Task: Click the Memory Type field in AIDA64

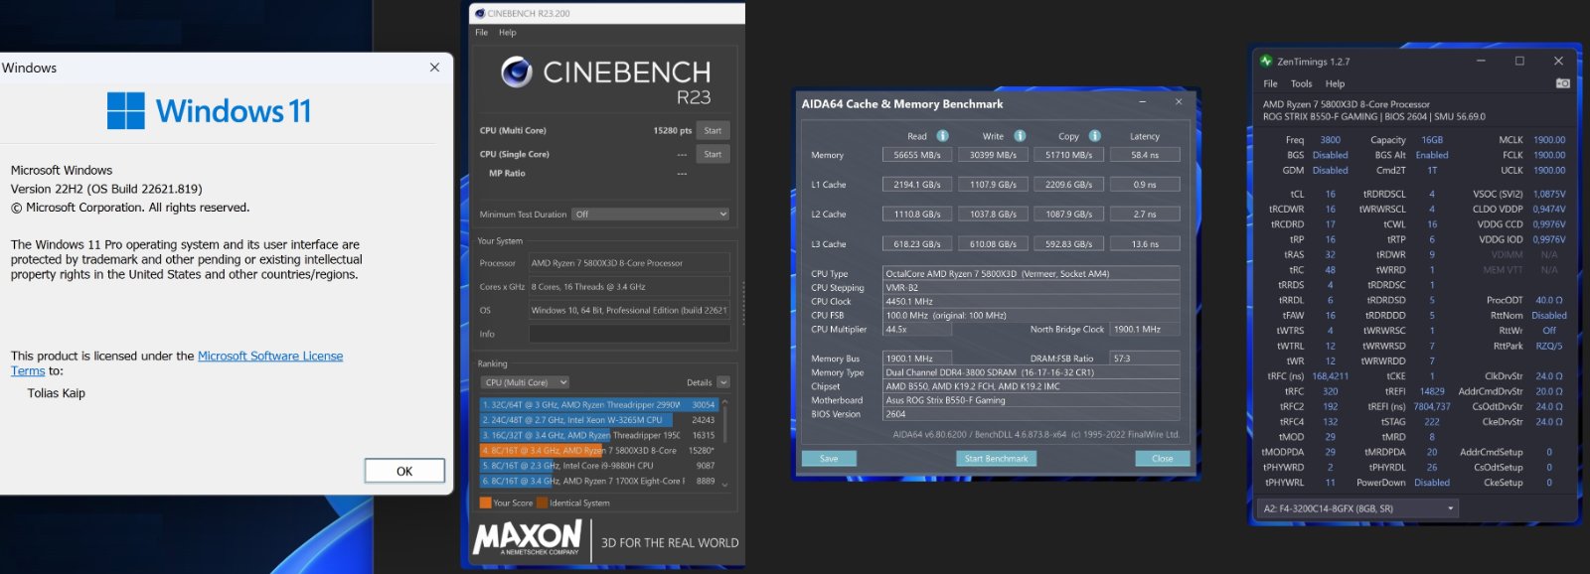Action: click(x=1032, y=372)
